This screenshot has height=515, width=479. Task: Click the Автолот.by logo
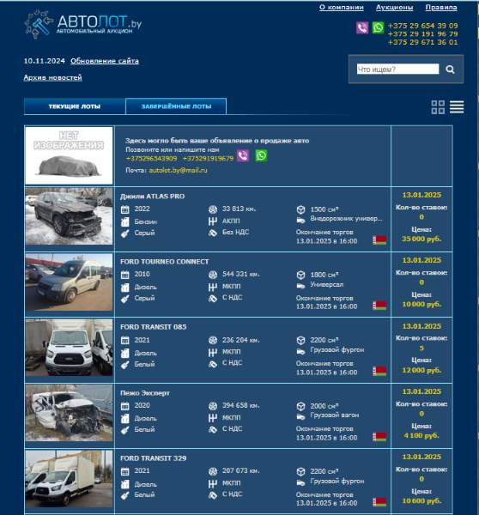[82, 24]
